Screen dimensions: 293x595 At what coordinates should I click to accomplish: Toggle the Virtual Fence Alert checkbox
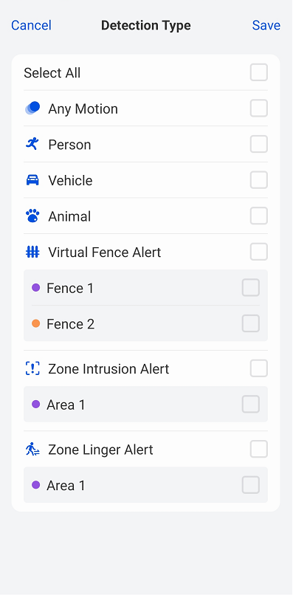tap(259, 252)
